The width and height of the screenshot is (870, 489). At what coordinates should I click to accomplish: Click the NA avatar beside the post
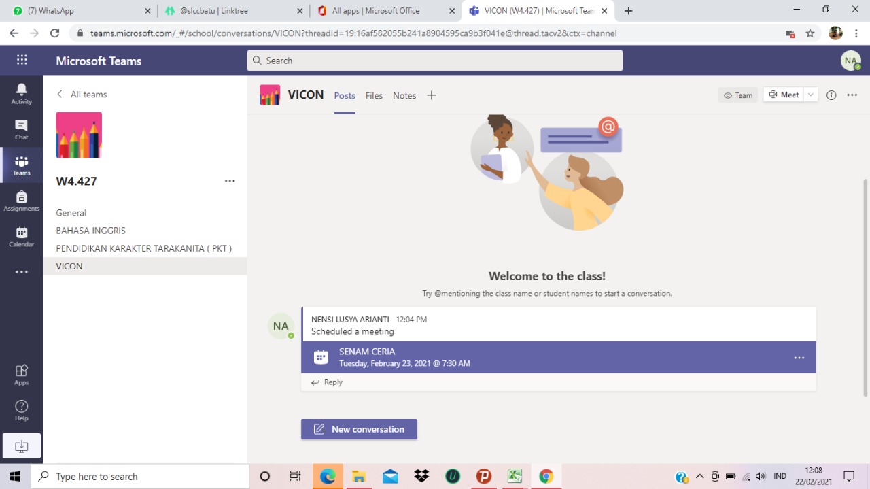281,326
